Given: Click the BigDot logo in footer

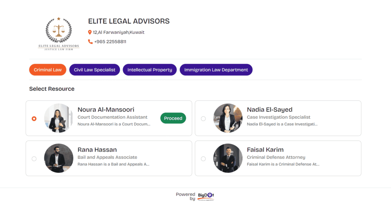Looking at the screenshot, I should click(x=206, y=196).
